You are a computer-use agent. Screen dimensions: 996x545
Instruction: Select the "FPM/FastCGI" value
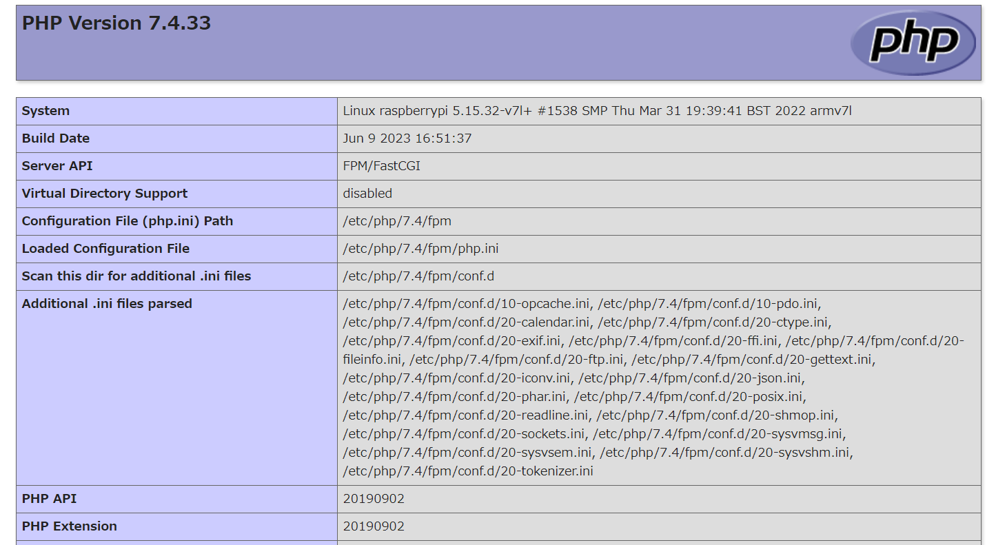pyautogui.click(x=382, y=166)
